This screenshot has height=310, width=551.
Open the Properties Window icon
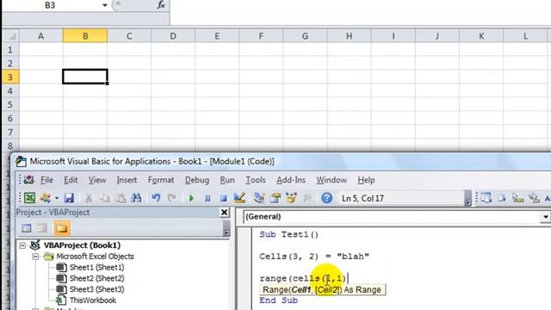click(x=275, y=198)
